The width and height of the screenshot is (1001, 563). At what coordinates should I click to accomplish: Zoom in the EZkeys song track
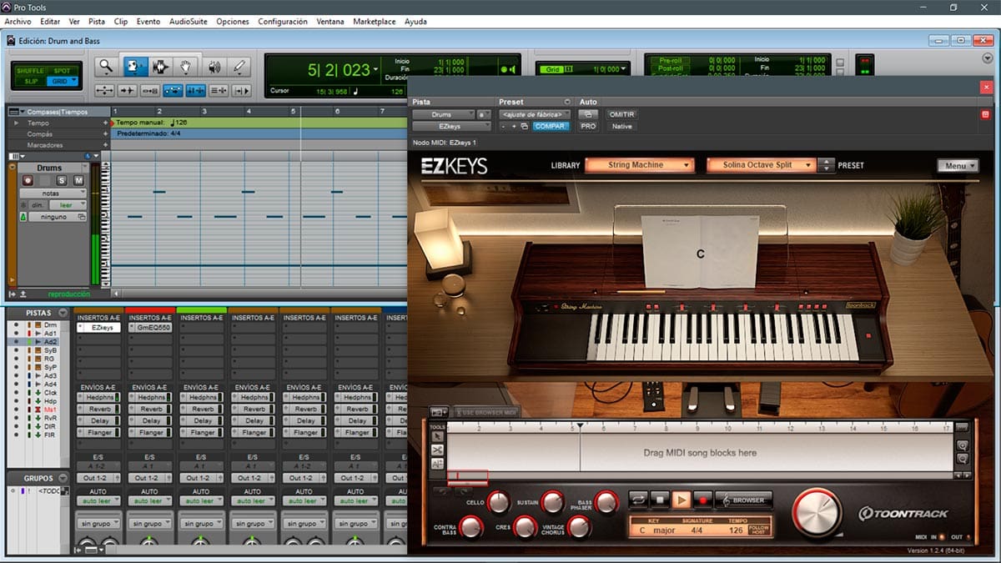[963, 446]
